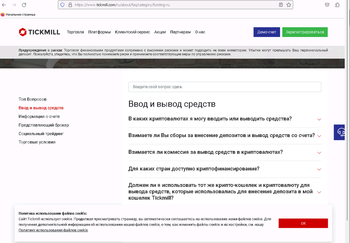The image size is (350, 243).
Task: Expand chevron for crypto currencies deposit question
Action: [319, 119]
